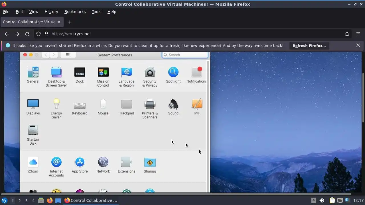The height and width of the screenshot is (205, 365).
Task: Switch to workspace 4 in taskbar
Action: pyautogui.click(x=33, y=200)
